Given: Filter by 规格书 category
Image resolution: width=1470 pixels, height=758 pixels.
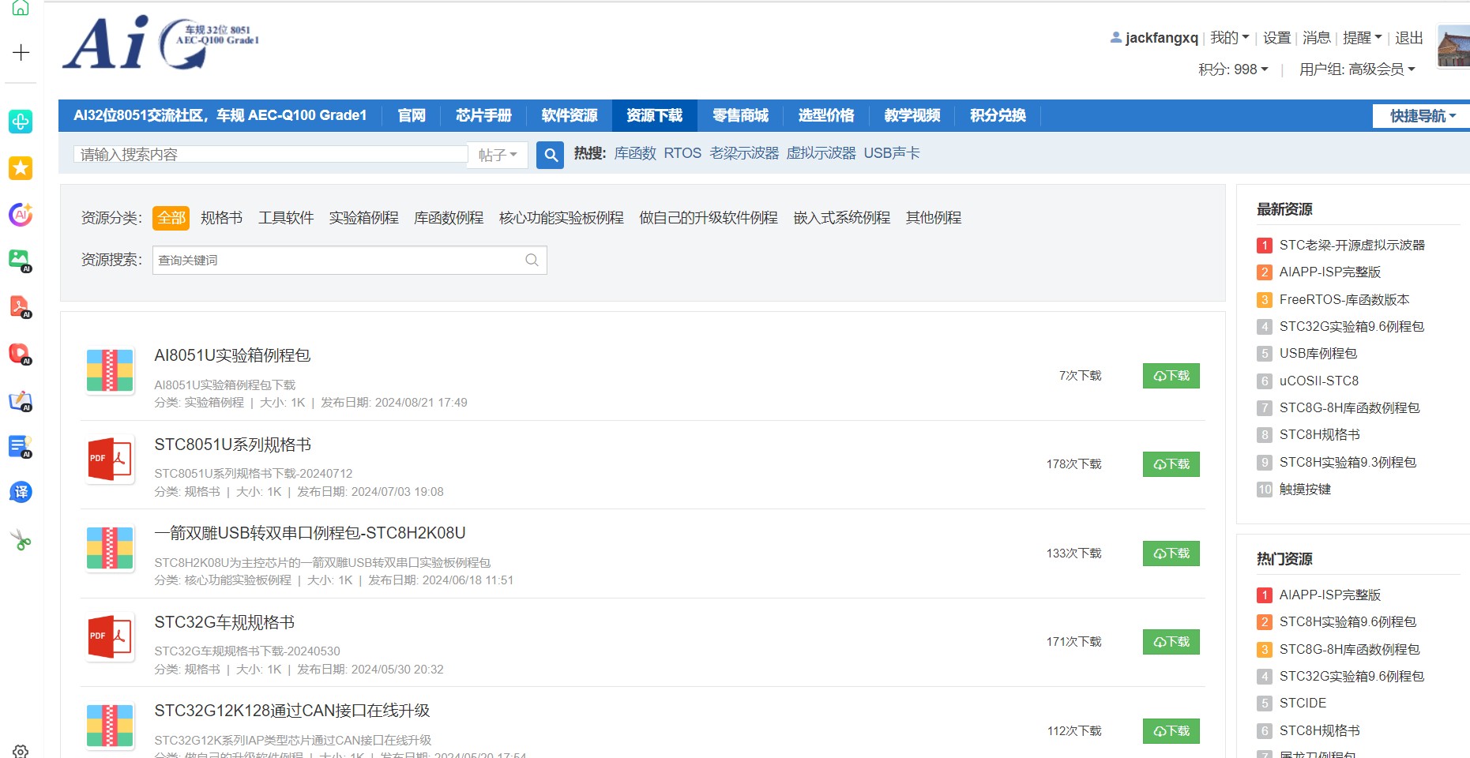Looking at the screenshot, I should 221,218.
